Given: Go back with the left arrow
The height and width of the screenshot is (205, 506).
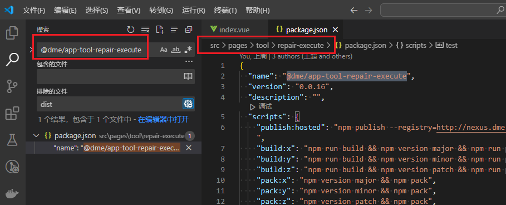Looking at the screenshot, I should tap(354, 11).
